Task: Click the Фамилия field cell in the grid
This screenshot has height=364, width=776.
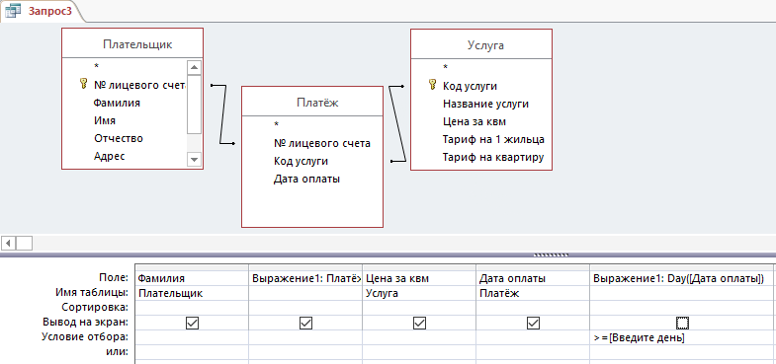Action: 191,278
